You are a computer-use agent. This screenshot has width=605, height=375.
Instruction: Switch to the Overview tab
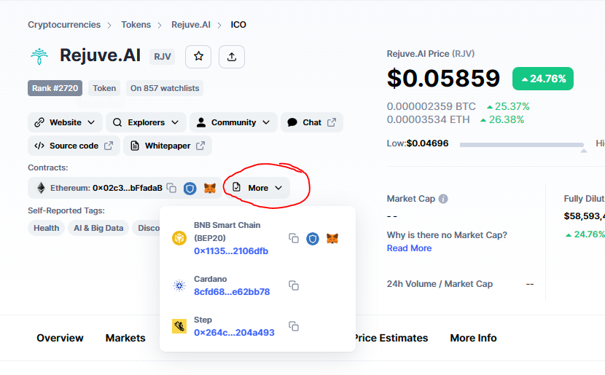60,338
